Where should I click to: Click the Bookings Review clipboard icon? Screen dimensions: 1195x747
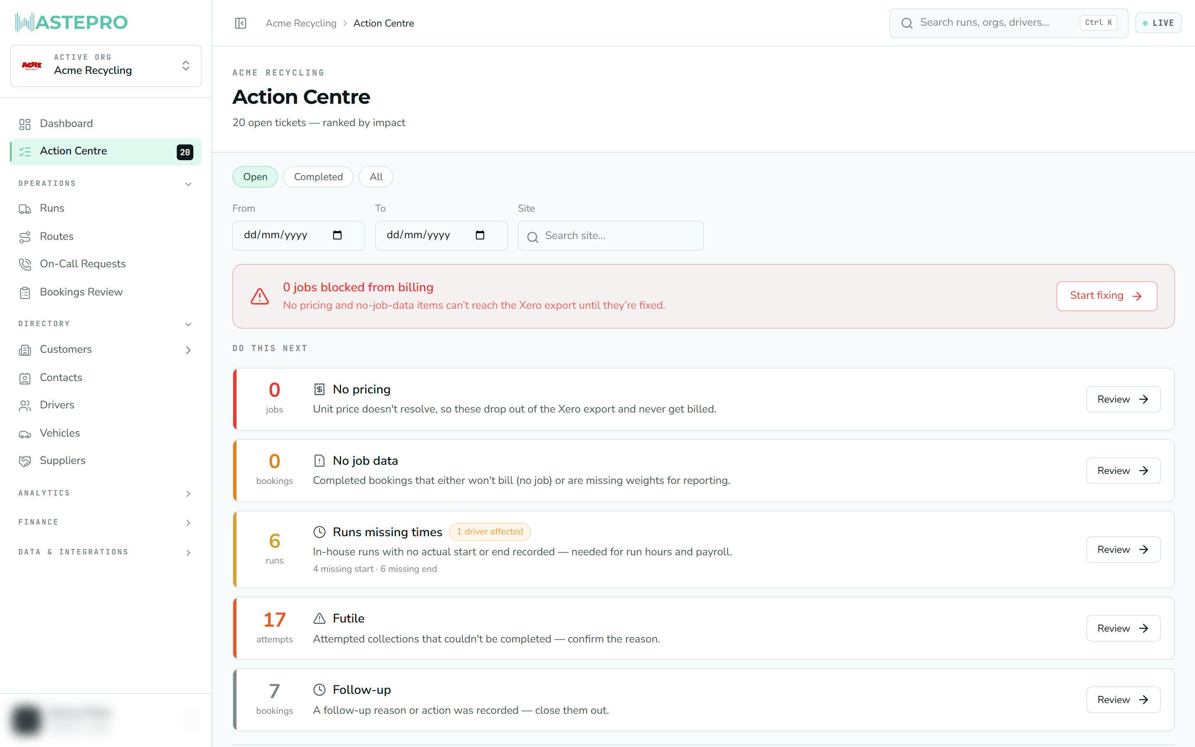[x=25, y=293]
